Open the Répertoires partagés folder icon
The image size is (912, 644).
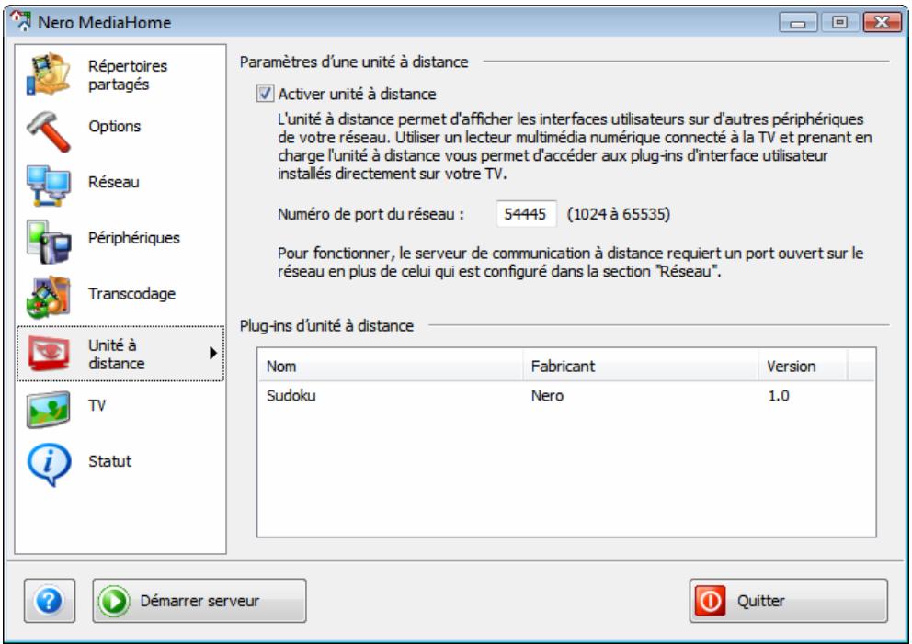pos(49,74)
